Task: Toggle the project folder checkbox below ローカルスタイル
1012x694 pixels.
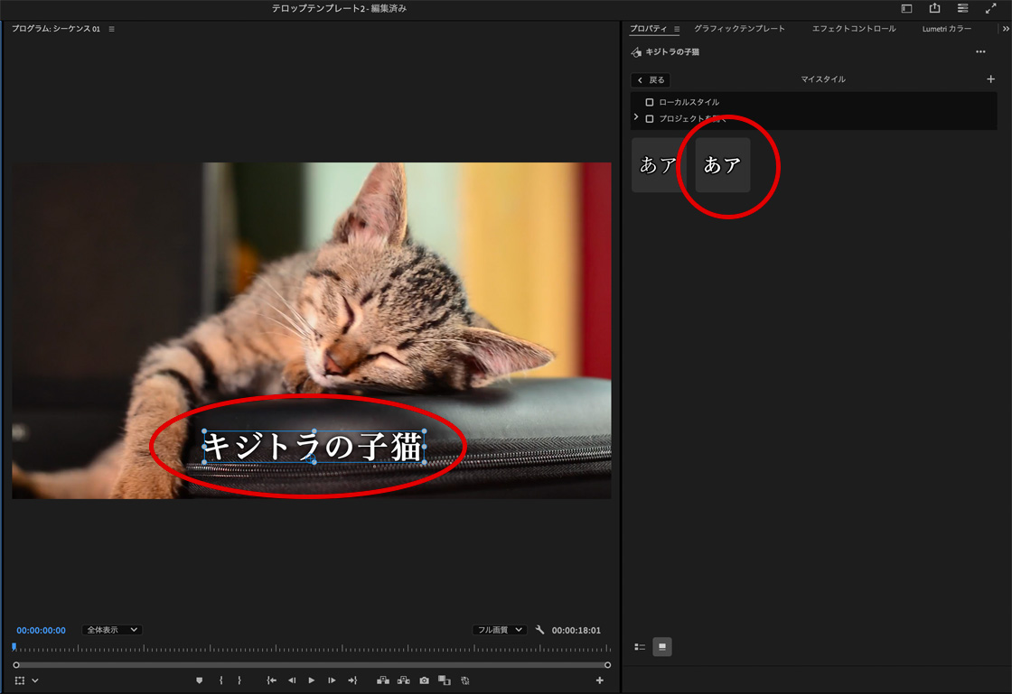Action: click(x=650, y=118)
